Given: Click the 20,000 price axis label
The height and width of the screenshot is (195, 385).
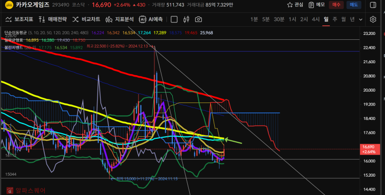Looking at the screenshot, I should (369, 90).
